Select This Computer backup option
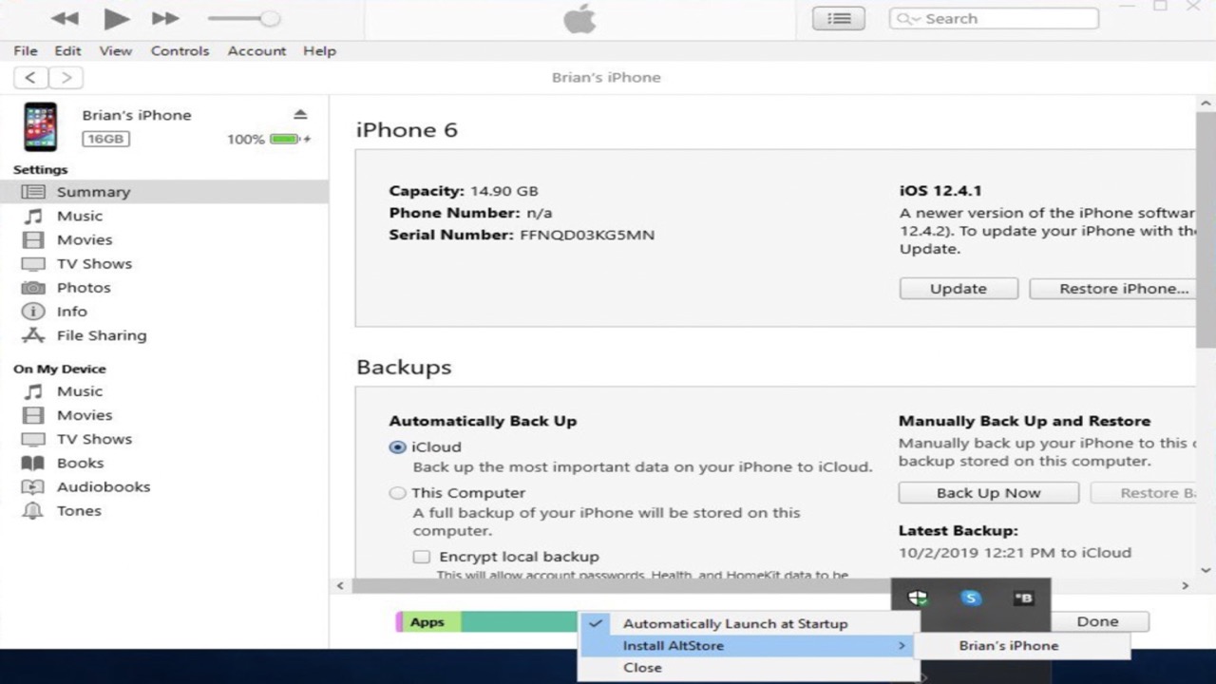 tap(397, 493)
